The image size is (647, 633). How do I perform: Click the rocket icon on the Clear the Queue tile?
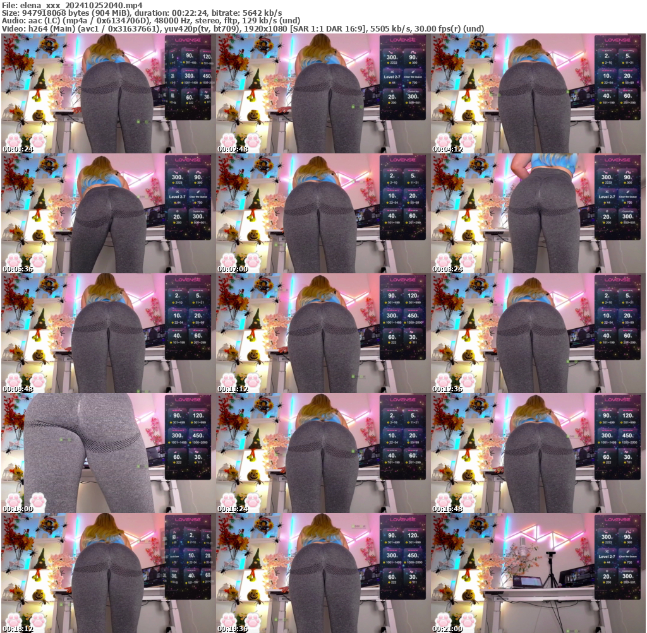198,192
